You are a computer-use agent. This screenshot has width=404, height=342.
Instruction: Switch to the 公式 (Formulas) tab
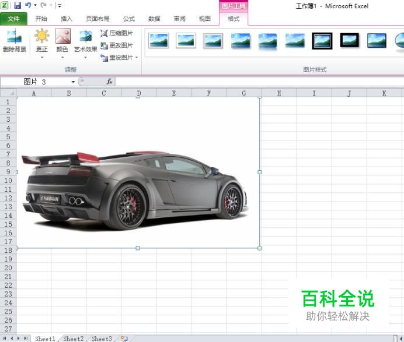coord(129,19)
